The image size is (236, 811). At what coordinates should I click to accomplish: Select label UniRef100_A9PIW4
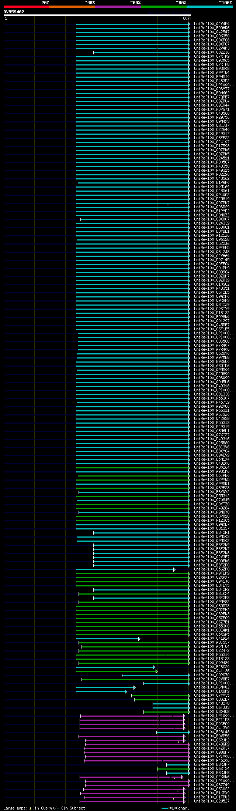point(212,73)
